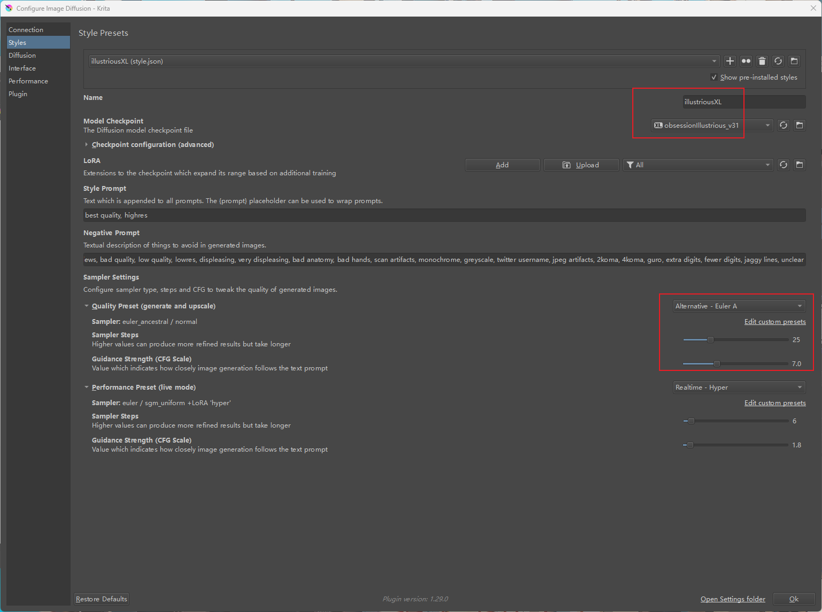
Task: Duplicate the current style preset
Action: coord(746,61)
